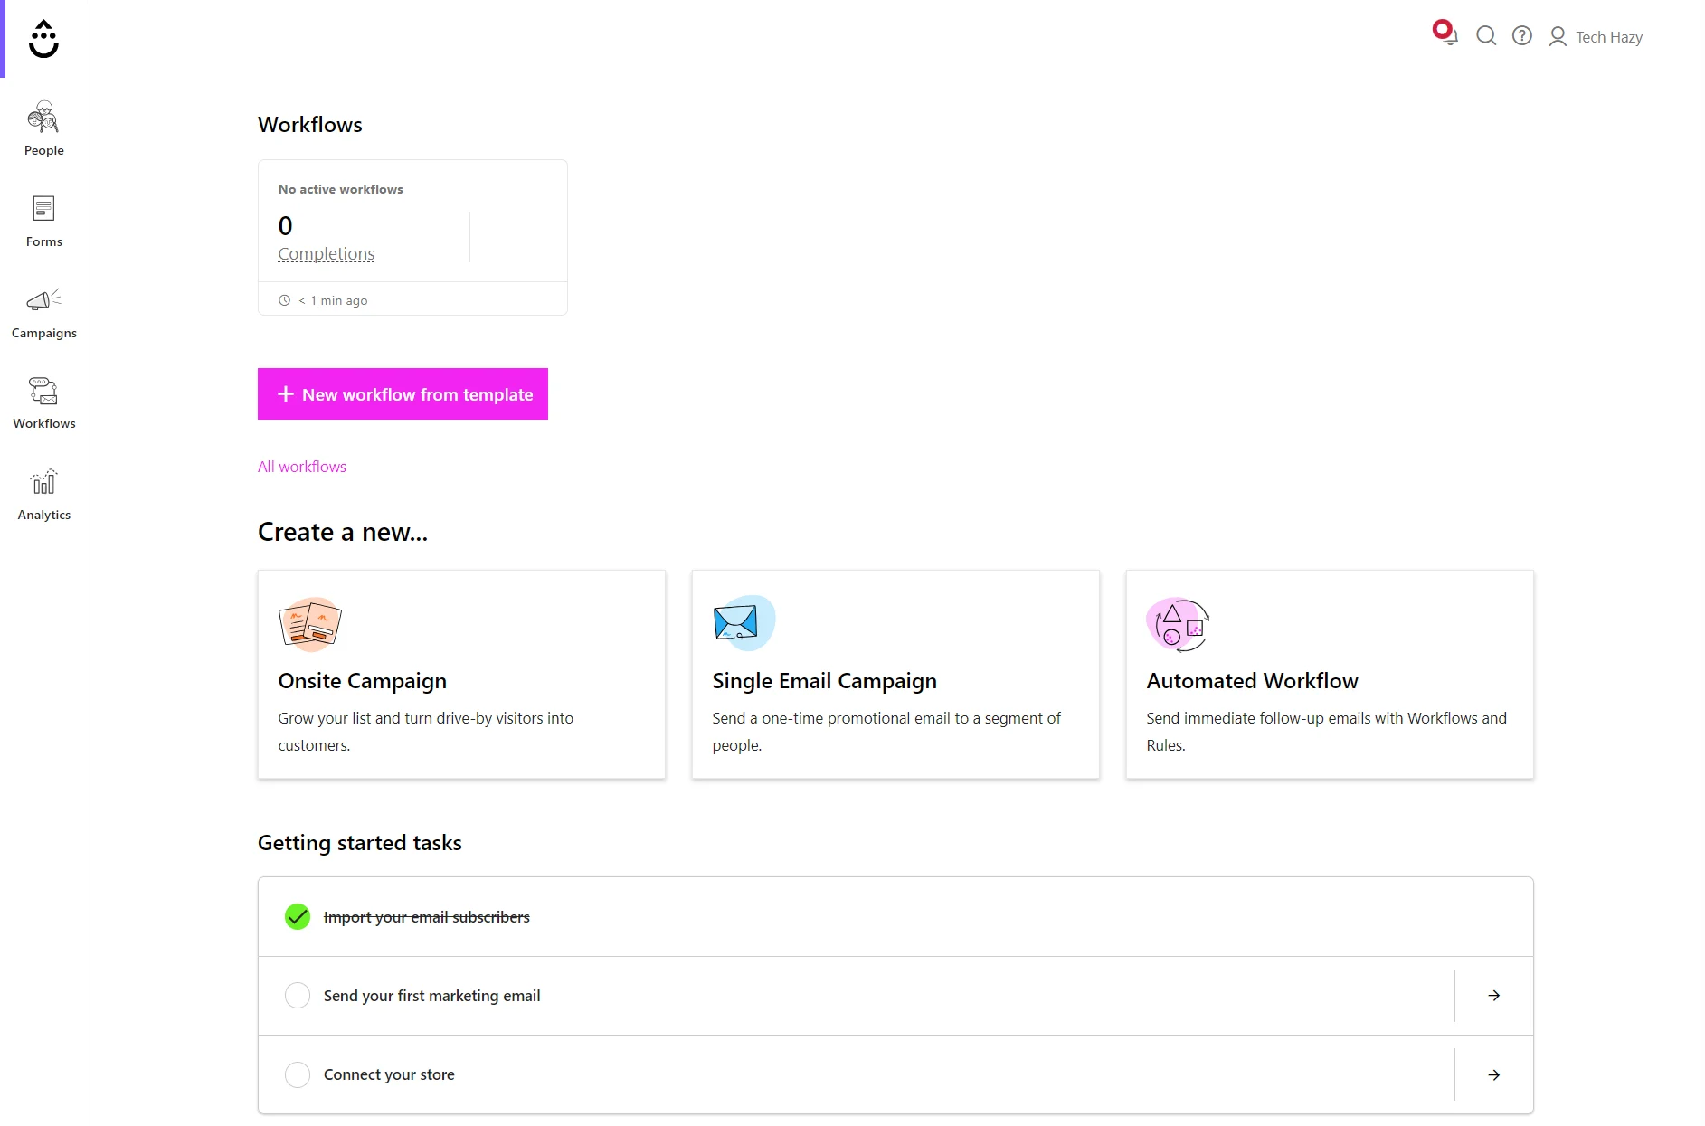This screenshot has width=1705, height=1126.
Task: Click the user profile avatar icon
Action: (x=1558, y=36)
